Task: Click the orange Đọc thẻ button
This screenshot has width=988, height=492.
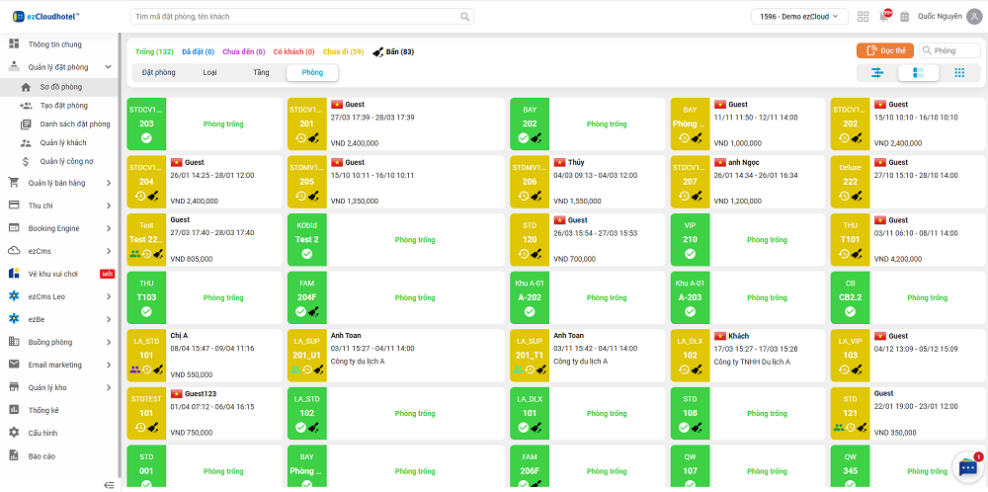Action: click(x=884, y=50)
